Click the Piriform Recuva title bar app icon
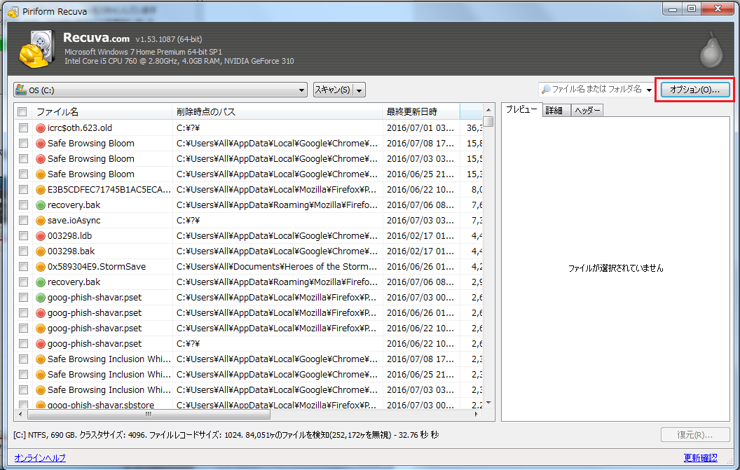The width and height of the screenshot is (740, 470). pos(13,11)
